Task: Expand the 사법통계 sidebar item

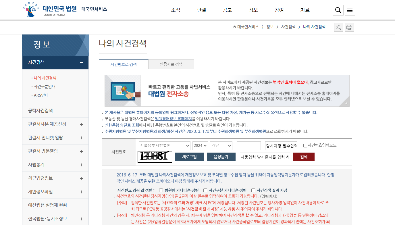Action: [x=81, y=165]
